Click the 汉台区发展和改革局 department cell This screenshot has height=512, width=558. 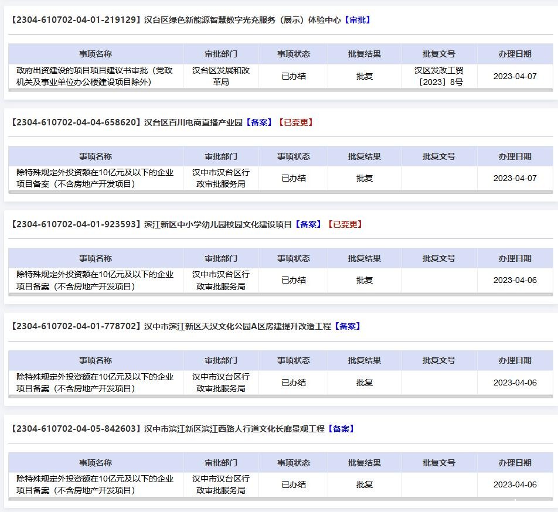point(221,76)
